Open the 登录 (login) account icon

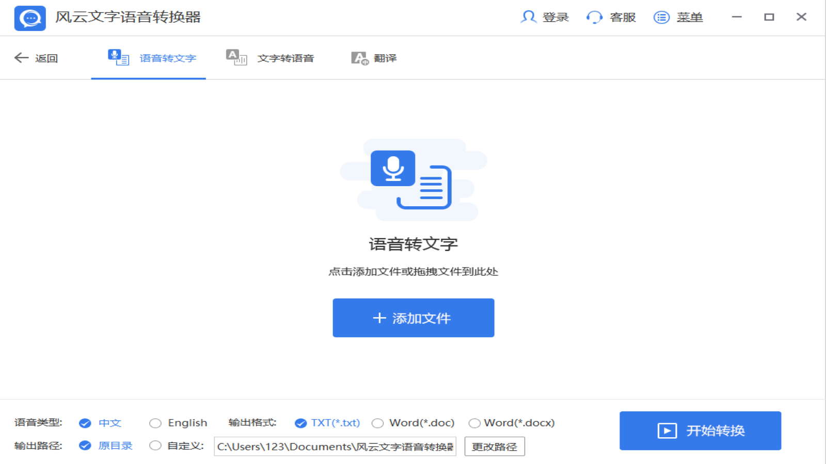pyautogui.click(x=528, y=17)
